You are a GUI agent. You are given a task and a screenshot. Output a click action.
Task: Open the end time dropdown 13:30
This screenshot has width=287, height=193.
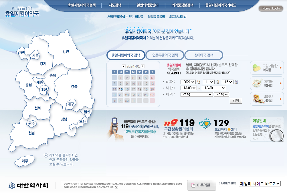214,88
